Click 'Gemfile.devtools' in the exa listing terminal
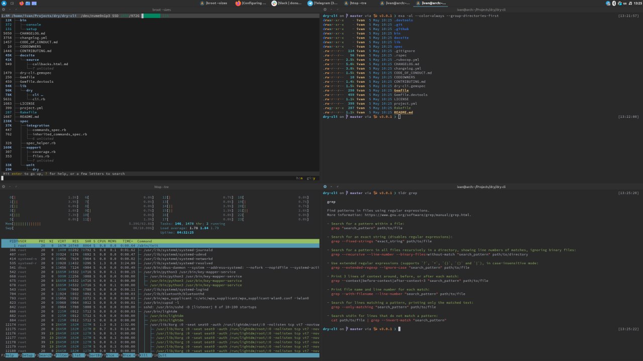Image resolution: width=643 pixels, height=361 pixels. [411, 95]
